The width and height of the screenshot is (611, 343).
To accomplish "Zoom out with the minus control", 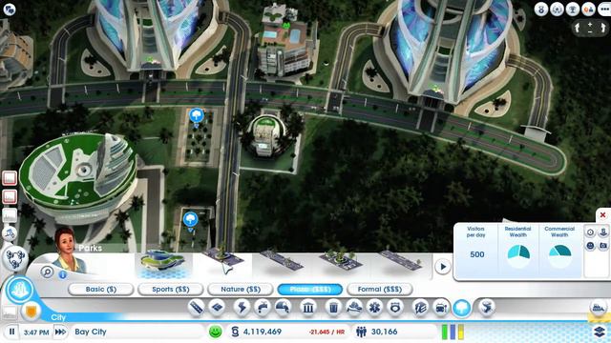I will click(x=590, y=31).
